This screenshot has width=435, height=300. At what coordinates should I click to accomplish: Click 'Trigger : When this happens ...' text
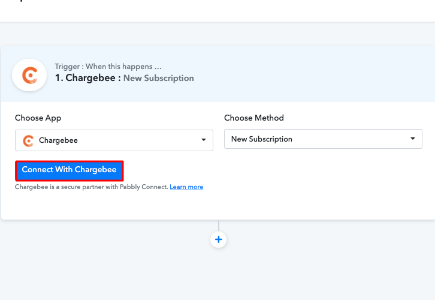[x=108, y=67]
